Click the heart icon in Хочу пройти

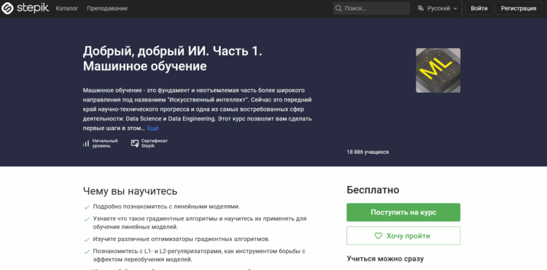[x=378, y=236]
